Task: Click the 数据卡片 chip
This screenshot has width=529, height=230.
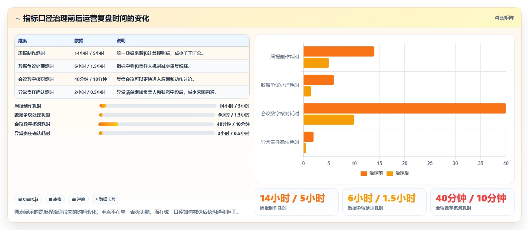Action: coord(105,199)
